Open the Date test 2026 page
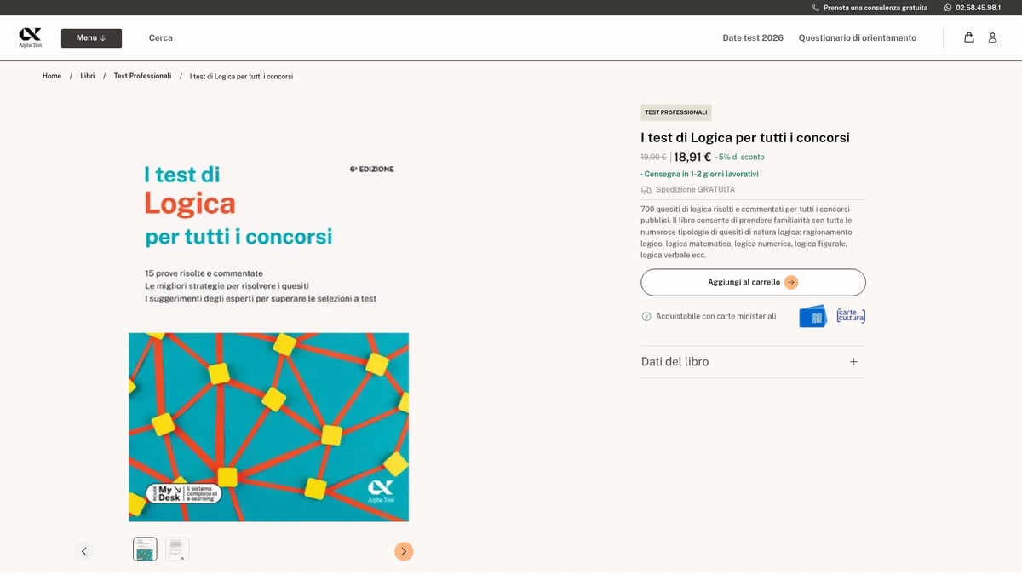 point(753,37)
